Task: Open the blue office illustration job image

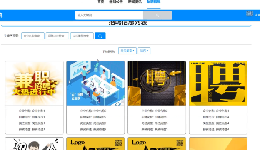Action: pos(95,83)
